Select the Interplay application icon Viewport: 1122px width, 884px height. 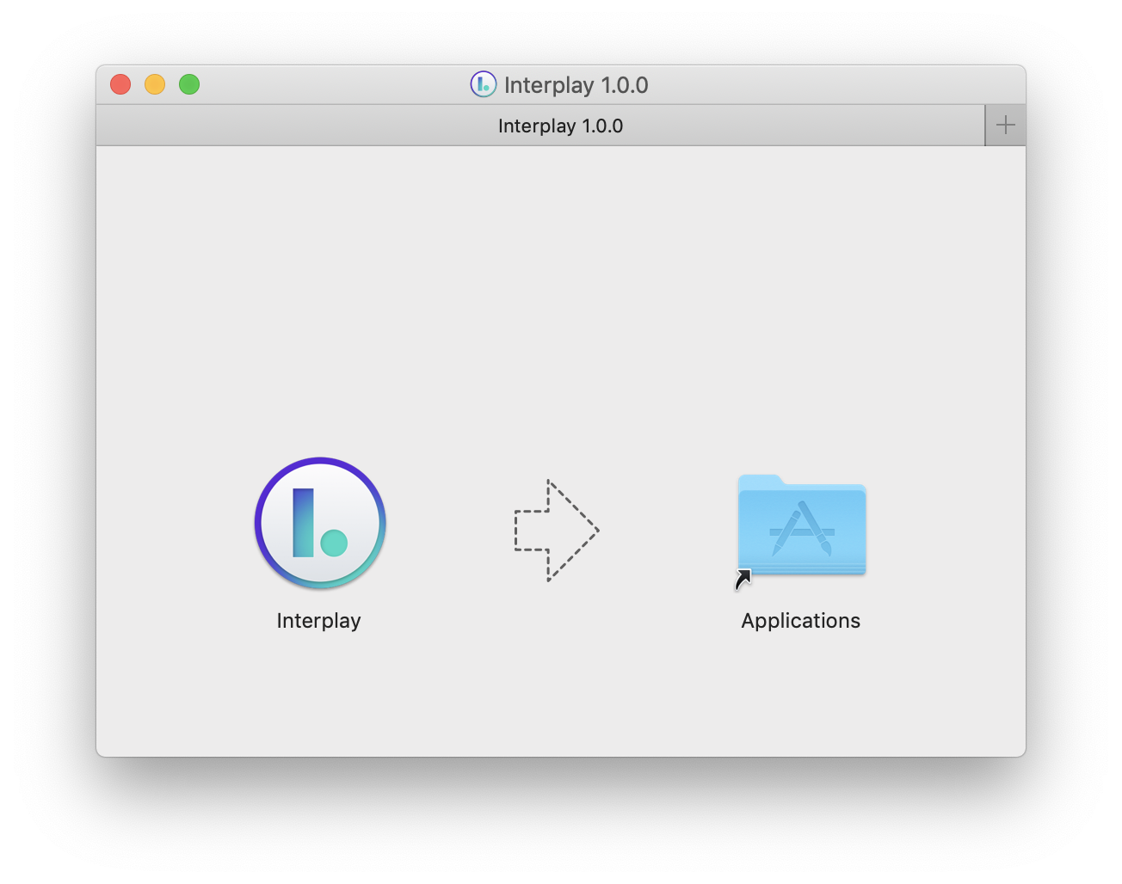point(320,523)
